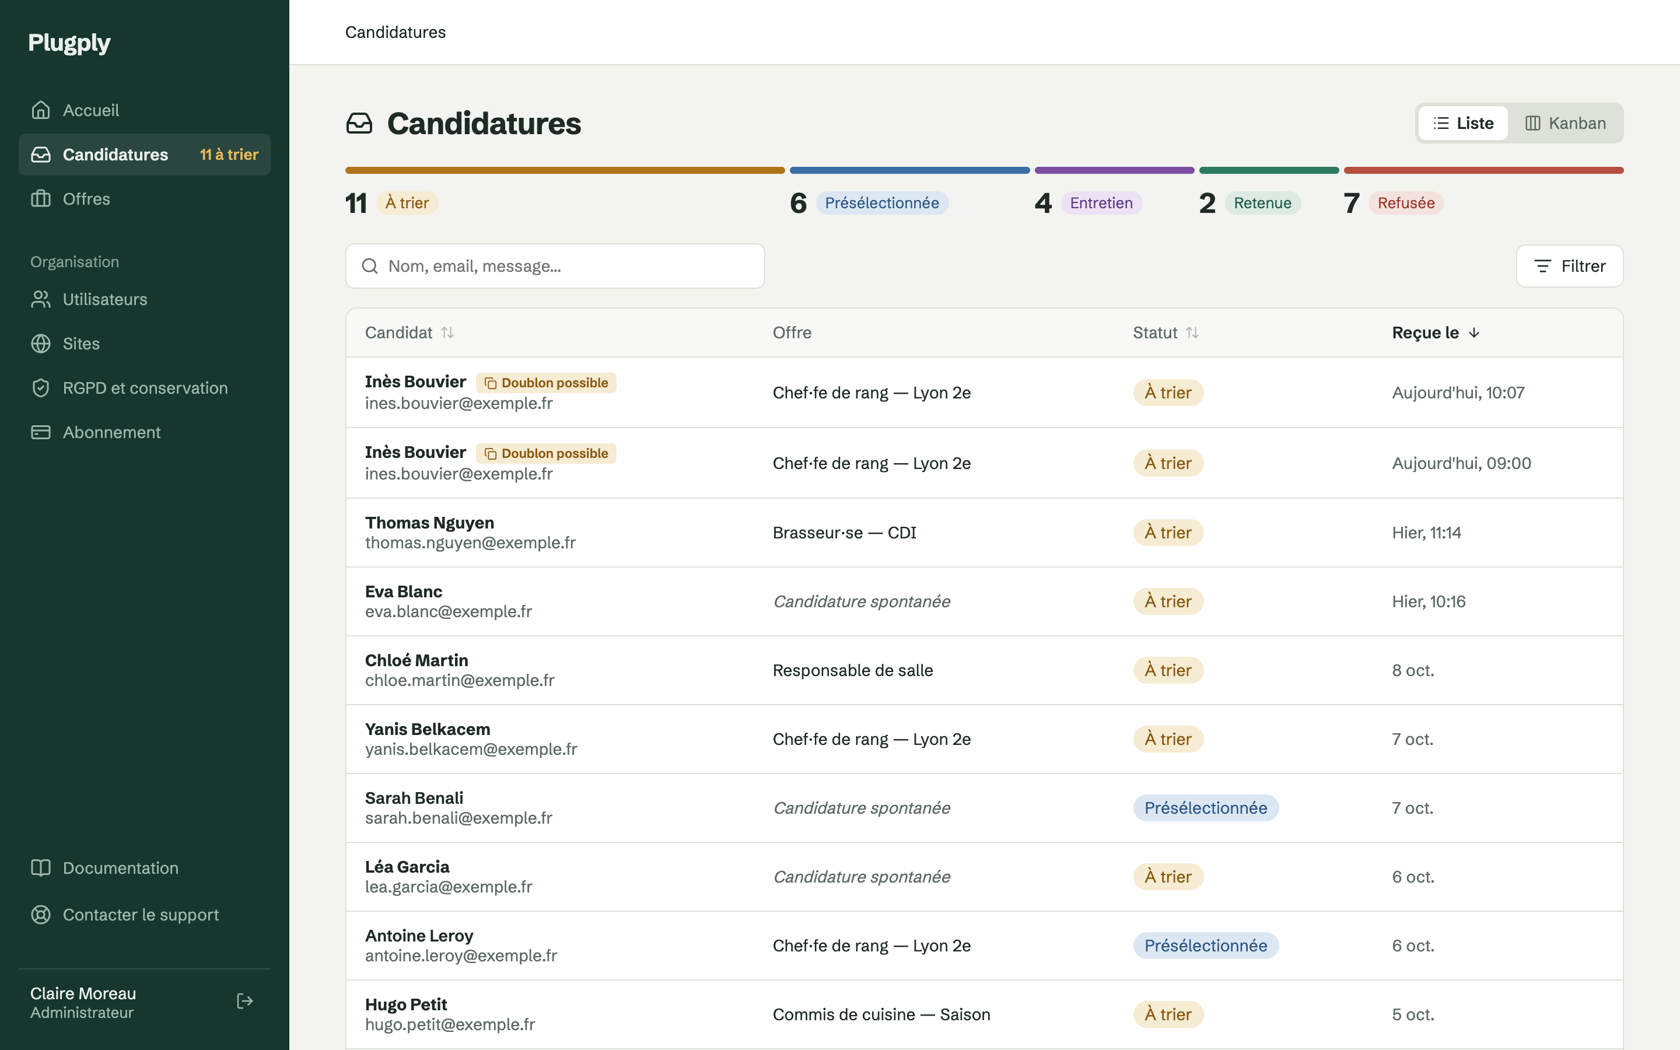1680x1050 pixels.
Task: Open the Offres menu item
Action: [145, 199]
